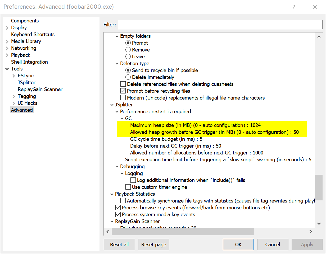This screenshot has height=254, width=326.
Task: Click the horizontal scrollbar left arrow
Action: [107, 232]
